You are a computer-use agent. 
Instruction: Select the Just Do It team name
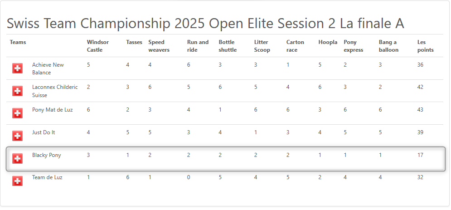pos(44,132)
